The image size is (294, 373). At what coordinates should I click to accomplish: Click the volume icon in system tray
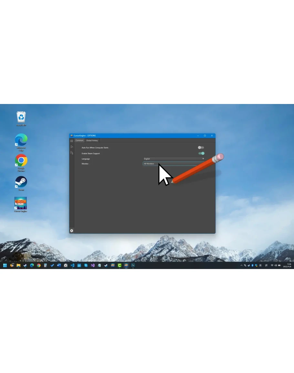click(276, 265)
